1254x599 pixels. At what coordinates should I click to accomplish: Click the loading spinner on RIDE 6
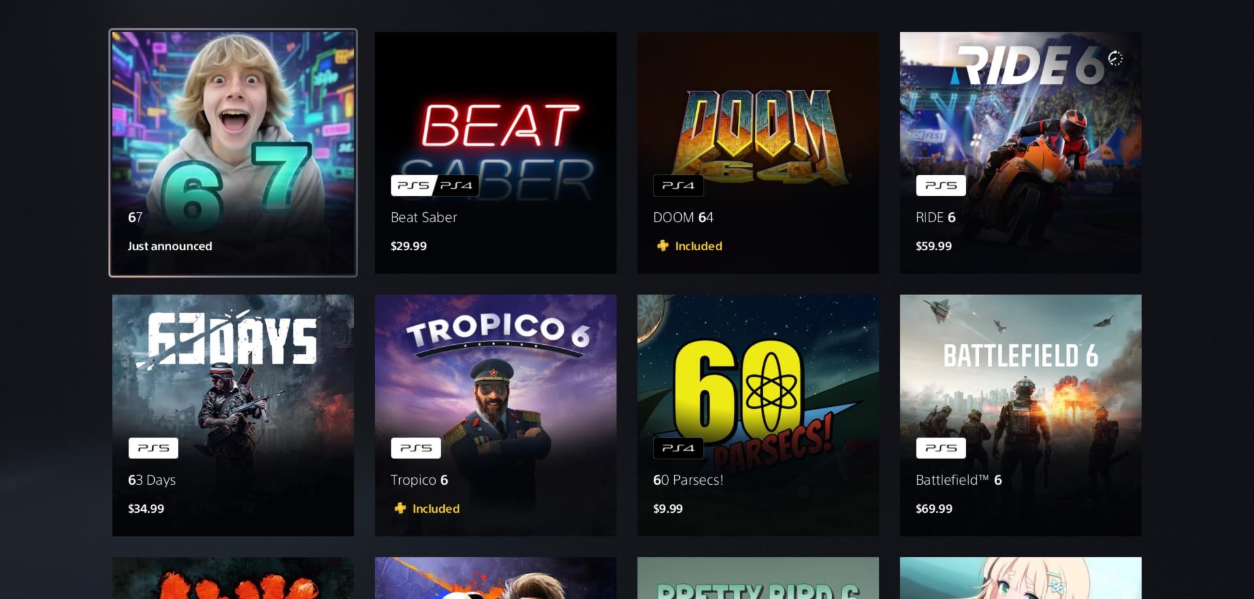pyautogui.click(x=1116, y=58)
